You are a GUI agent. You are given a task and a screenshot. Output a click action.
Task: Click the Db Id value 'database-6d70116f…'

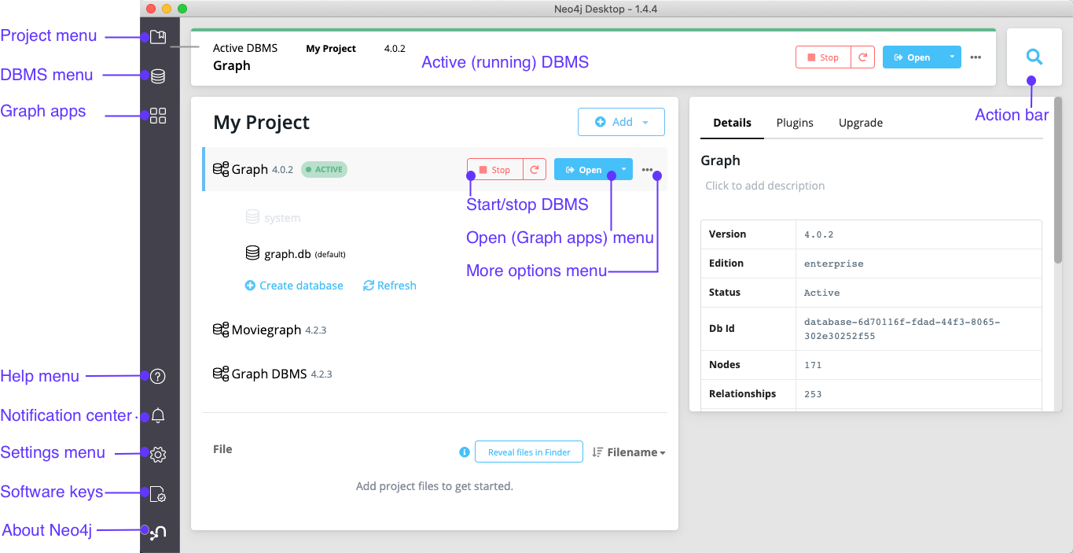coord(902,329)
